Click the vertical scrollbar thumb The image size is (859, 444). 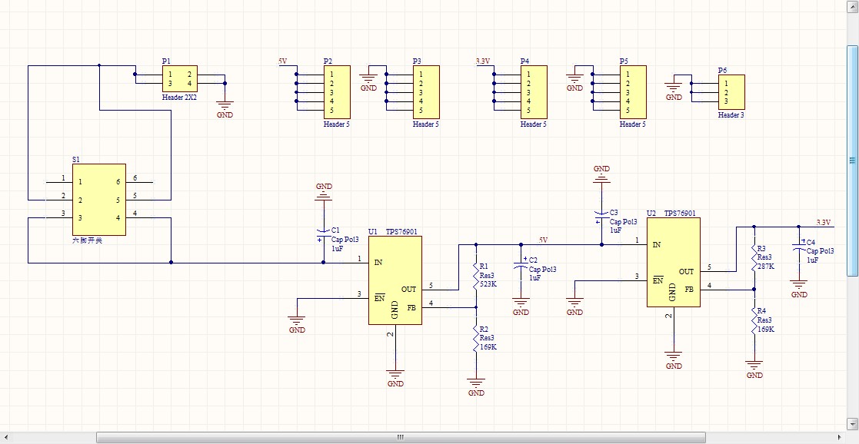[852, 161]
